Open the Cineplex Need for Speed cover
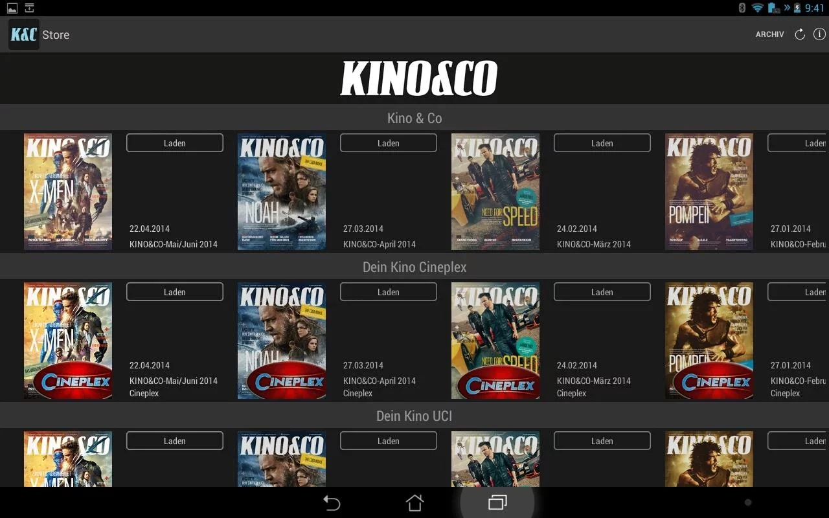This screenshot has width=829, height=518. [x=495, y=341]
